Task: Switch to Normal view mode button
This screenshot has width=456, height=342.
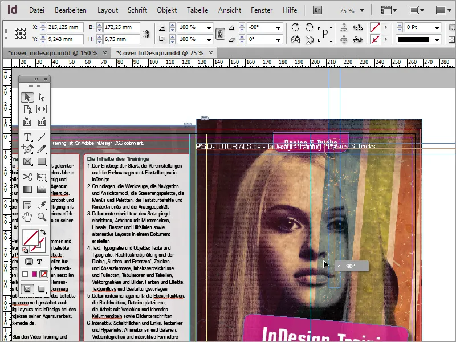Action: [27, 289]
